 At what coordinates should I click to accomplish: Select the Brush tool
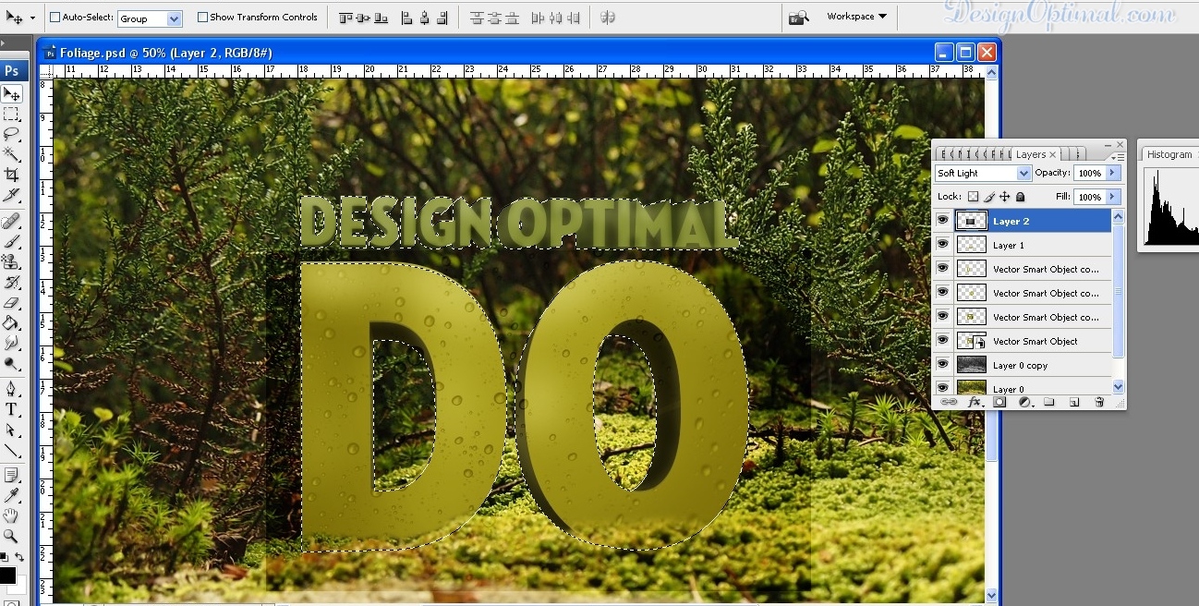pyautogui.click(x=12, y=241)
